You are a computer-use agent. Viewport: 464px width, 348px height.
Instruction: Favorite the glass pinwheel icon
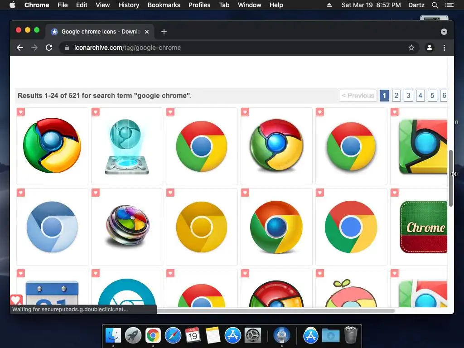[96, 193]
